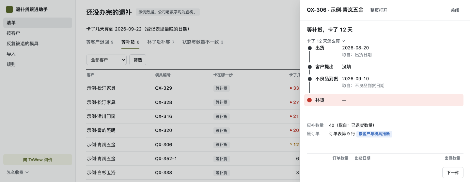Select the QX-316 row of 澄川门窗

pyautogui.click(x=193, y=116)
